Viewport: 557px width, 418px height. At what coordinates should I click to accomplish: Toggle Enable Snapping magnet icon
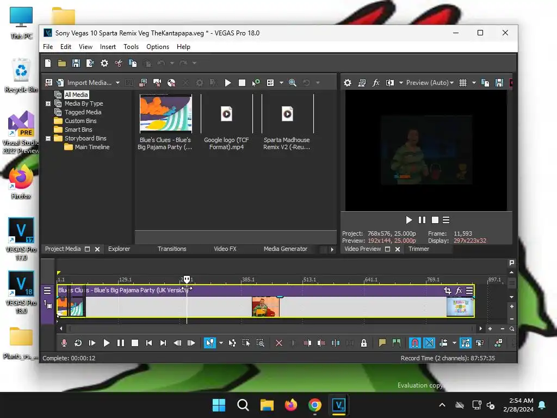coord(415,343)
